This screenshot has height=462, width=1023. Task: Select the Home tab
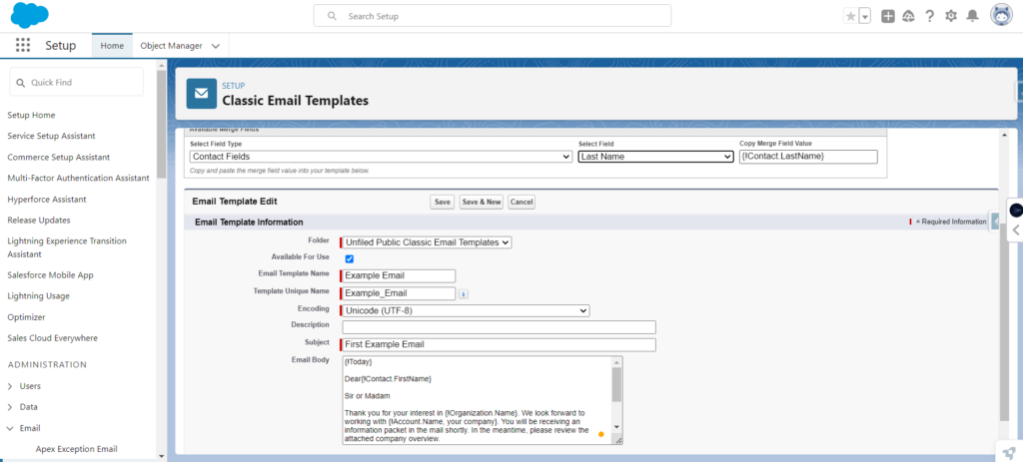112,46
